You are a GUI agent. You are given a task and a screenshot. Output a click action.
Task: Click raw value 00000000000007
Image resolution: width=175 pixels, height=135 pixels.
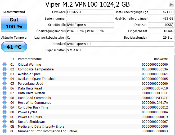click(155, 121)
